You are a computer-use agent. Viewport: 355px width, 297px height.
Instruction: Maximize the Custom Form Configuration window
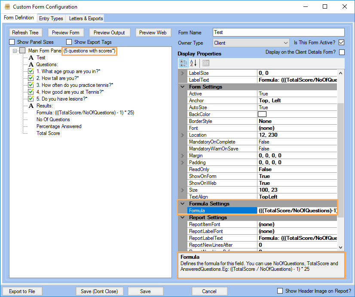pyautogui.click(x=324, y=6)
